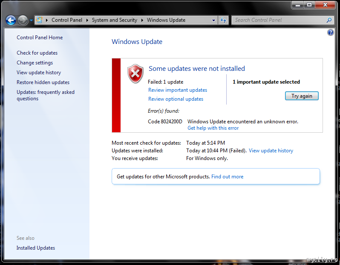Click 'Failed: 1 update' text
This screenshot has height=265, width=340.
click(165, 82)
